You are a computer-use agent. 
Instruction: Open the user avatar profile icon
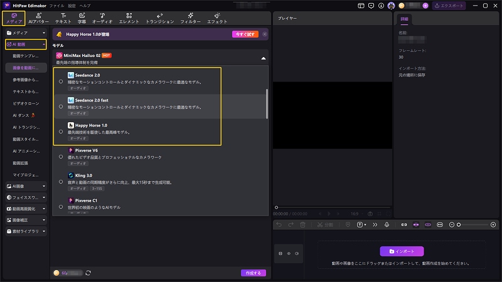(x=391, y=6)
